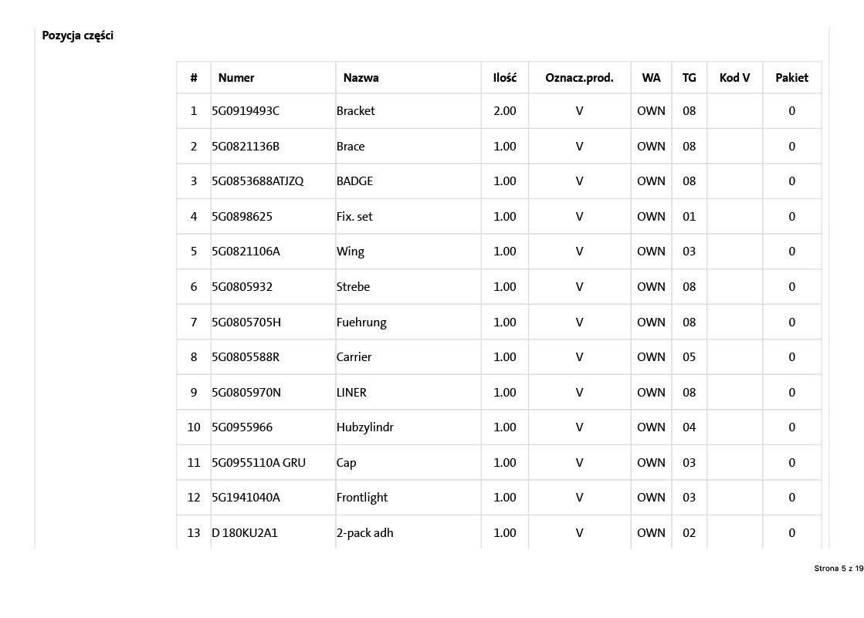Click the LINER part name cell
This screenshot has width=864, height=618.
pos(351,393)
